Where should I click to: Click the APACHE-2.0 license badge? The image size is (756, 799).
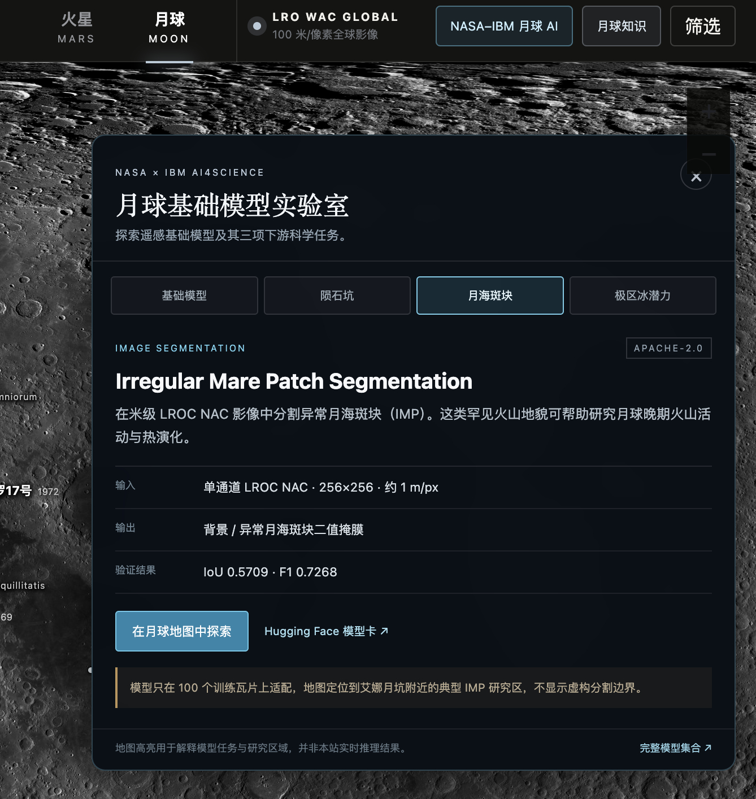[669, 348]
